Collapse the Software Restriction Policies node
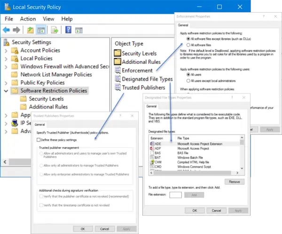The image size is (282, 234). (x=6, y=91)
